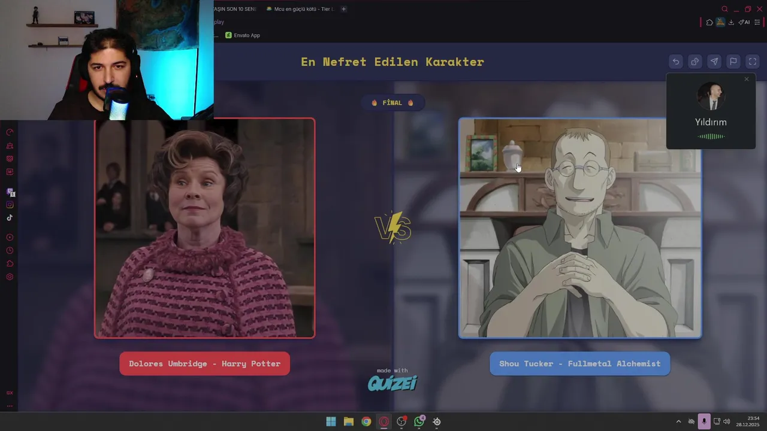The width and height of the screenshot is (767, 431).
Task: Open WhatsApp from the taskbar
Action: coord(419,421)
